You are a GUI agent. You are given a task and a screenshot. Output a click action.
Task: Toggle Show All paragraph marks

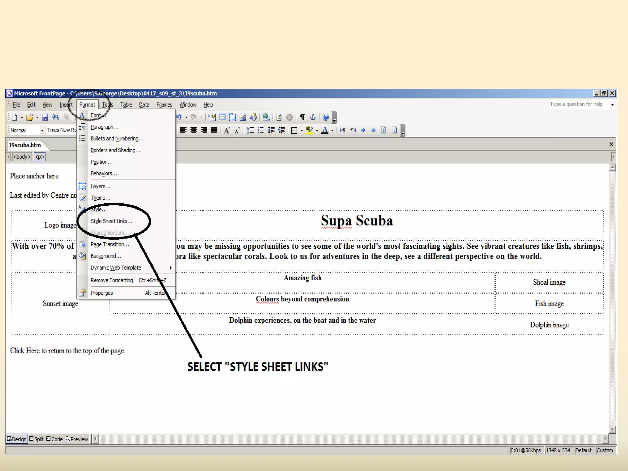coord(302,117)
